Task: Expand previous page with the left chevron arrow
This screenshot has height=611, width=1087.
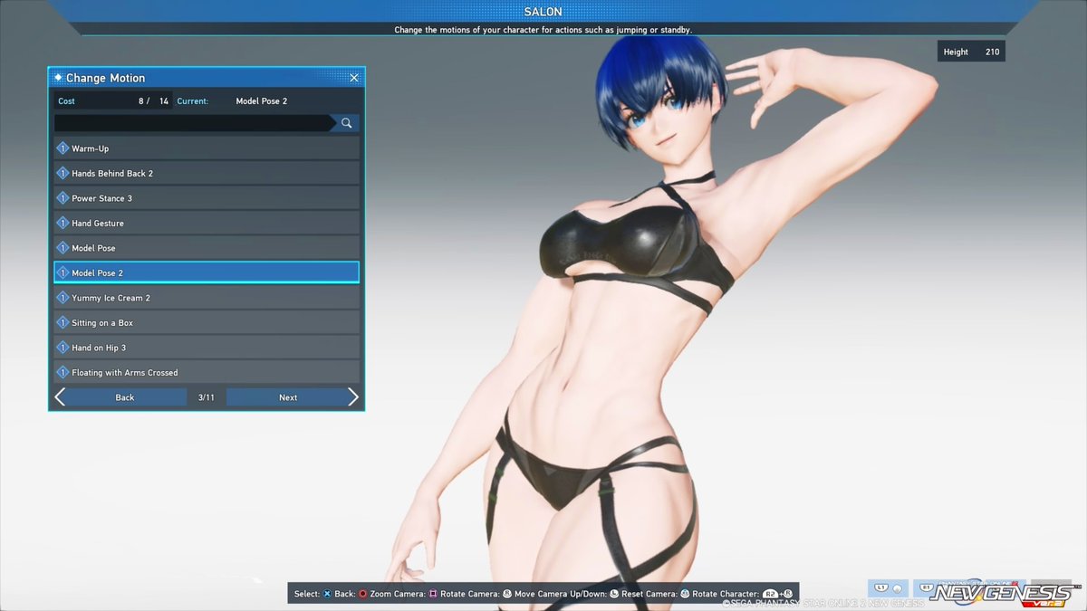Action: (60, 396)
